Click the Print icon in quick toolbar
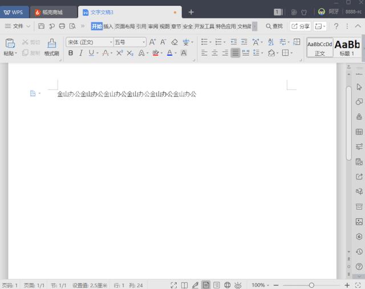 62,26
